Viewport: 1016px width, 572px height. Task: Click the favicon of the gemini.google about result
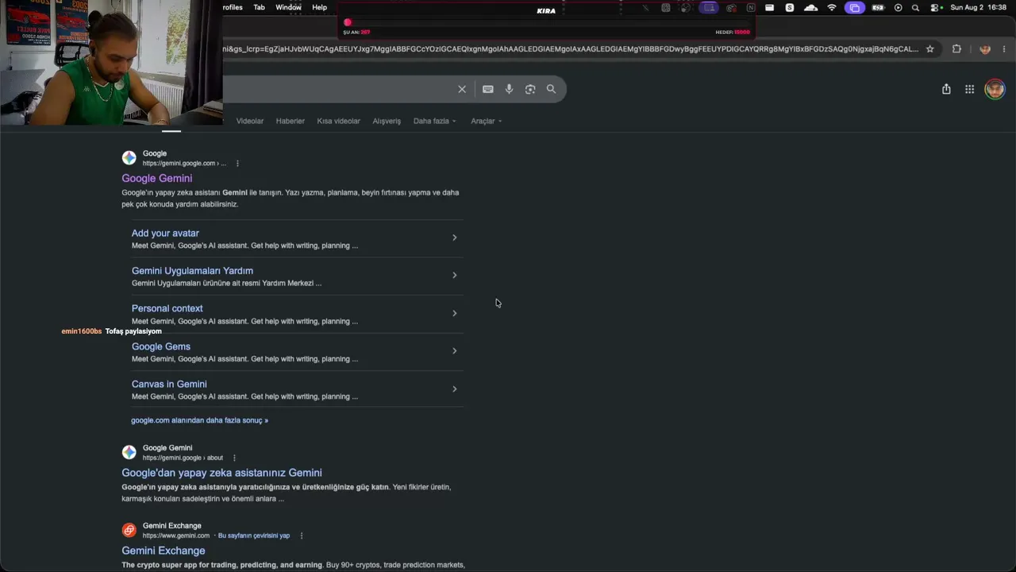[129, 452]
